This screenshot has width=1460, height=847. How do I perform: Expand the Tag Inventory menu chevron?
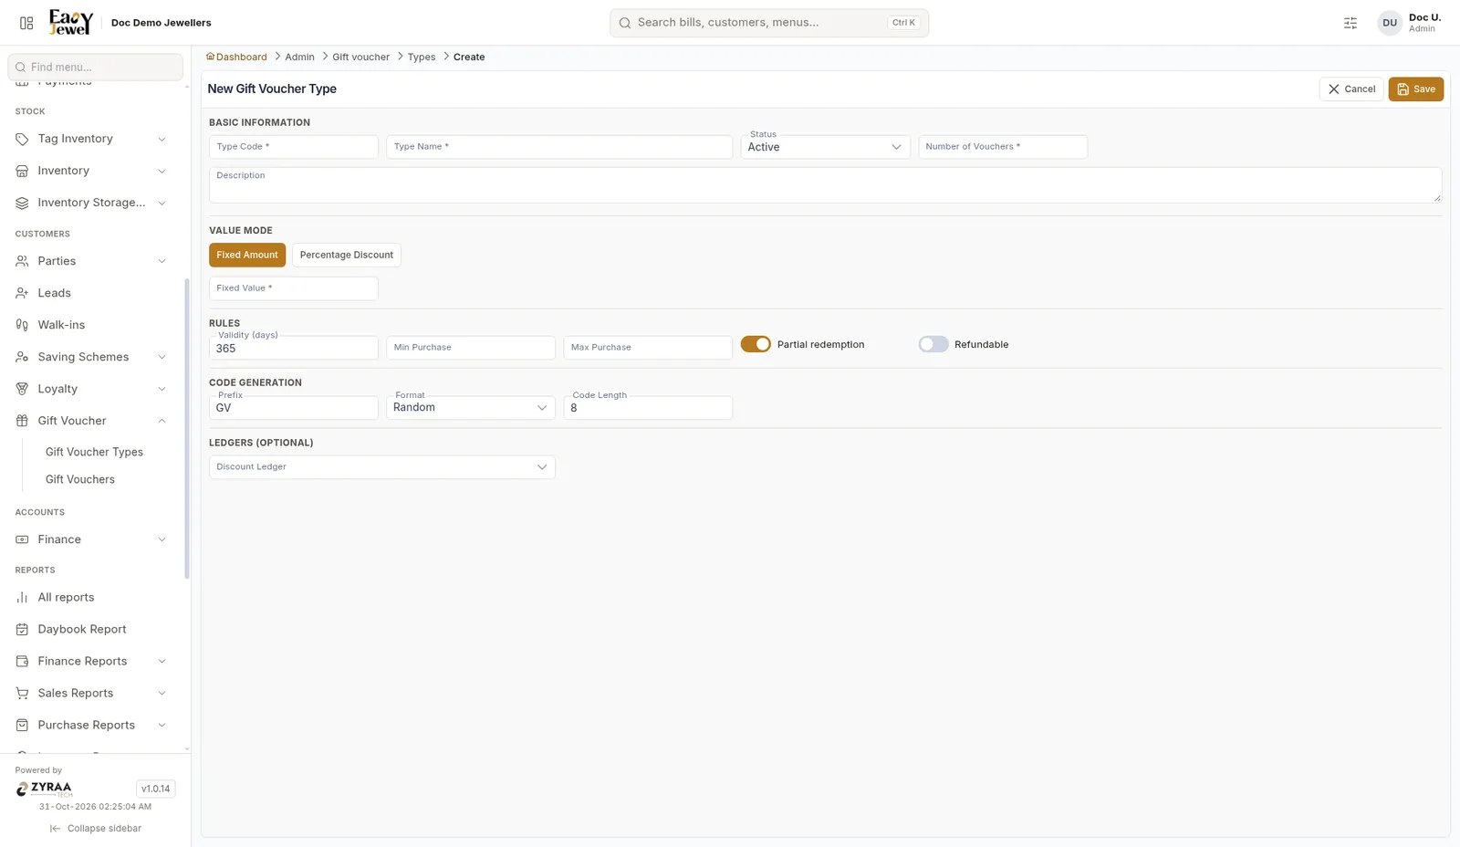click(x=162, y=139)
